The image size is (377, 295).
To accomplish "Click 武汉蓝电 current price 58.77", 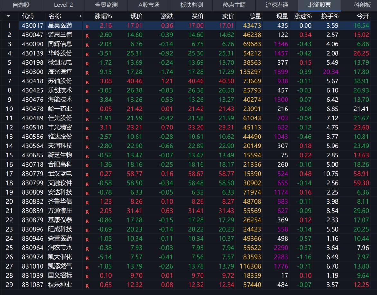I will 135,174.
